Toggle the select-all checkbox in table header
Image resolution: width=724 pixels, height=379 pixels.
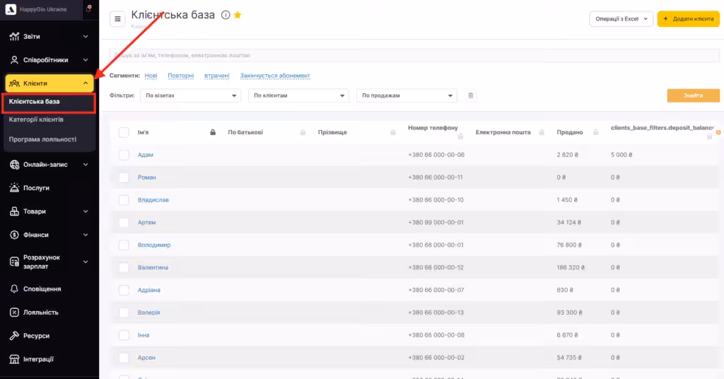tap(124, 132)
